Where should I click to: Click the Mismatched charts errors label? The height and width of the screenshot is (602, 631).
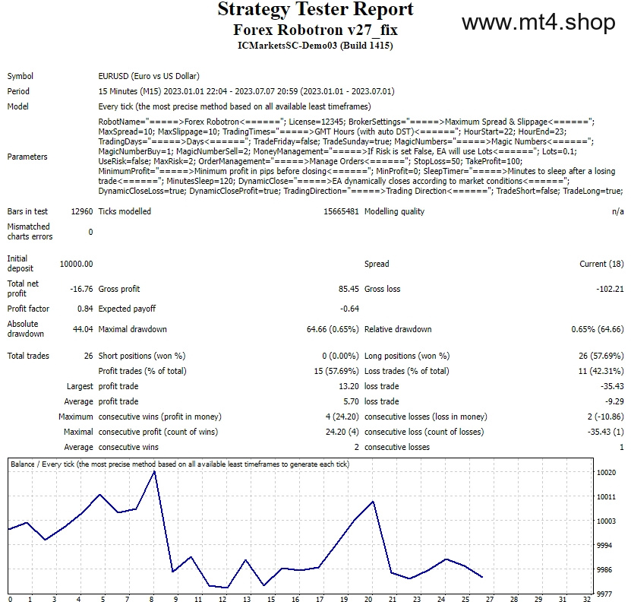point(30,232)
